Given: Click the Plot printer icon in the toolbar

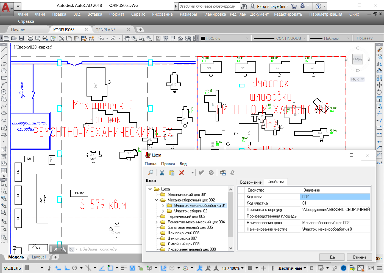Looking at the screenshot, I should (x=30, y=38).
